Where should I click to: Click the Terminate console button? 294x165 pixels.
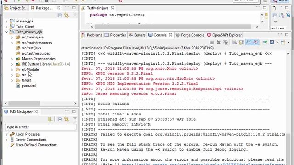pos(212,43)
